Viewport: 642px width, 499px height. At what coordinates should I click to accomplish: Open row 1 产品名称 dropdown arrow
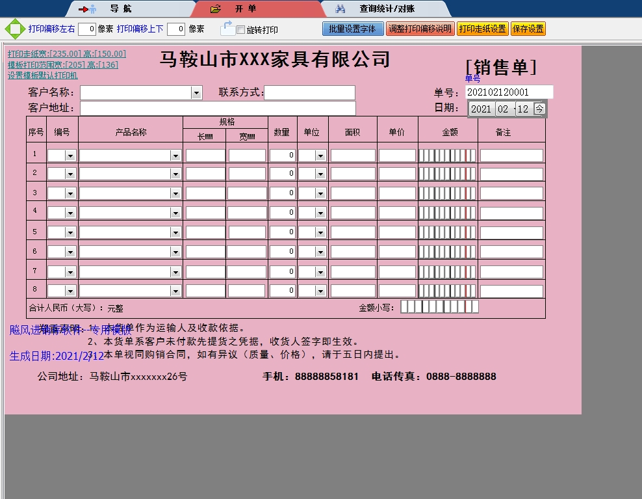click(175, 156)
